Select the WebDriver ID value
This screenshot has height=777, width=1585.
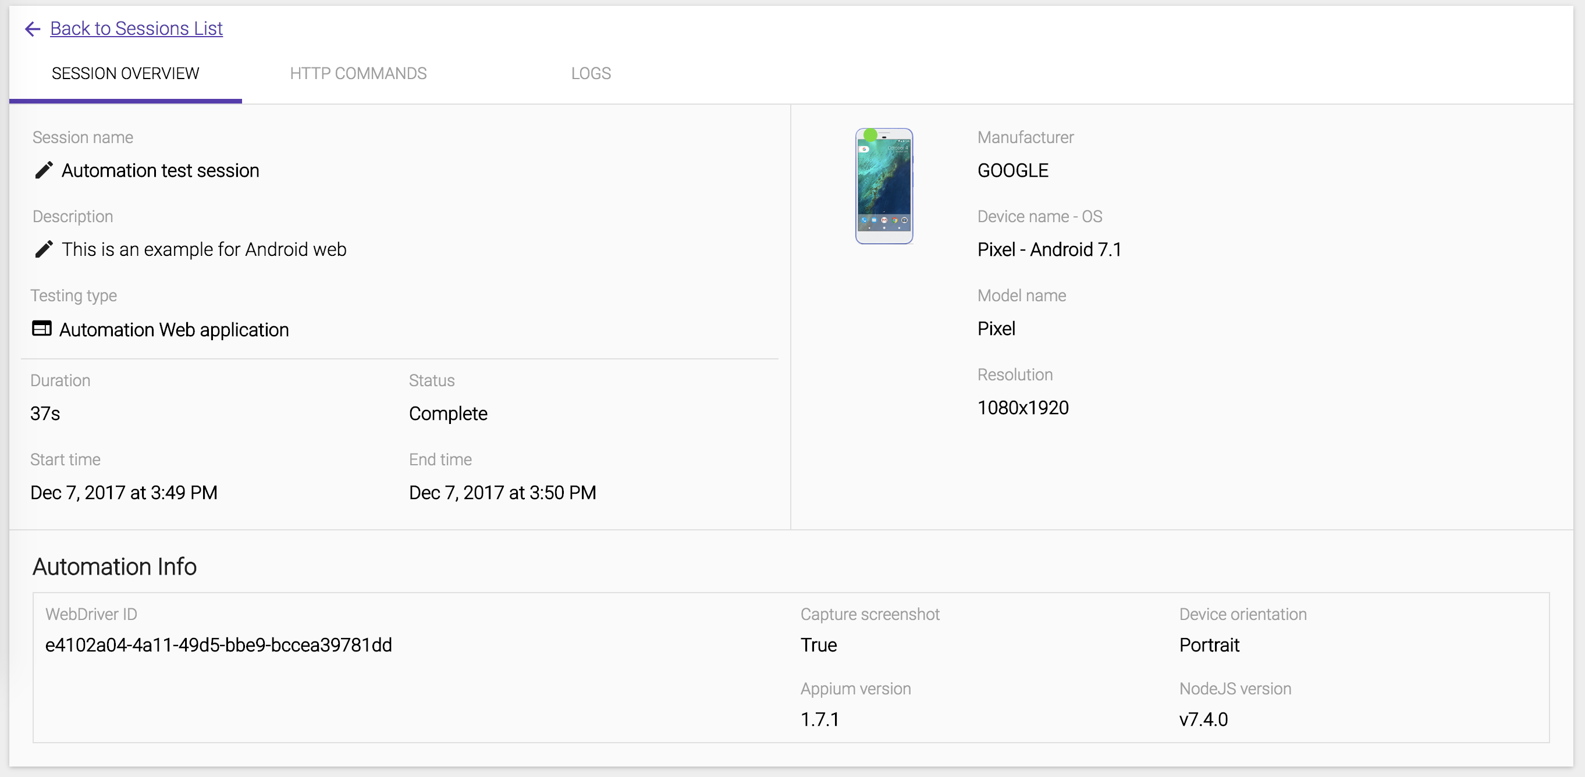pos(218,645)
